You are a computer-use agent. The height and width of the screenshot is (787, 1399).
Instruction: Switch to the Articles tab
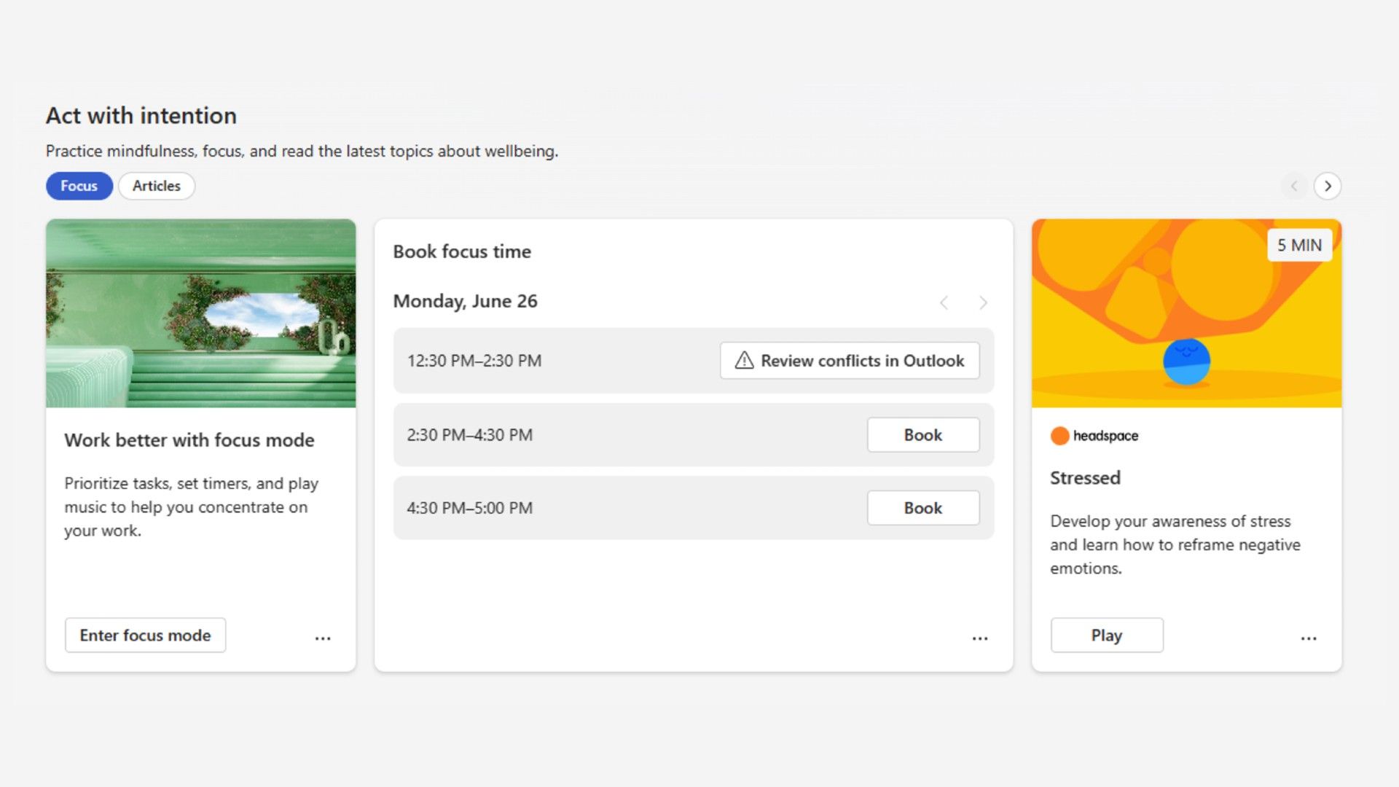[157, 186]
